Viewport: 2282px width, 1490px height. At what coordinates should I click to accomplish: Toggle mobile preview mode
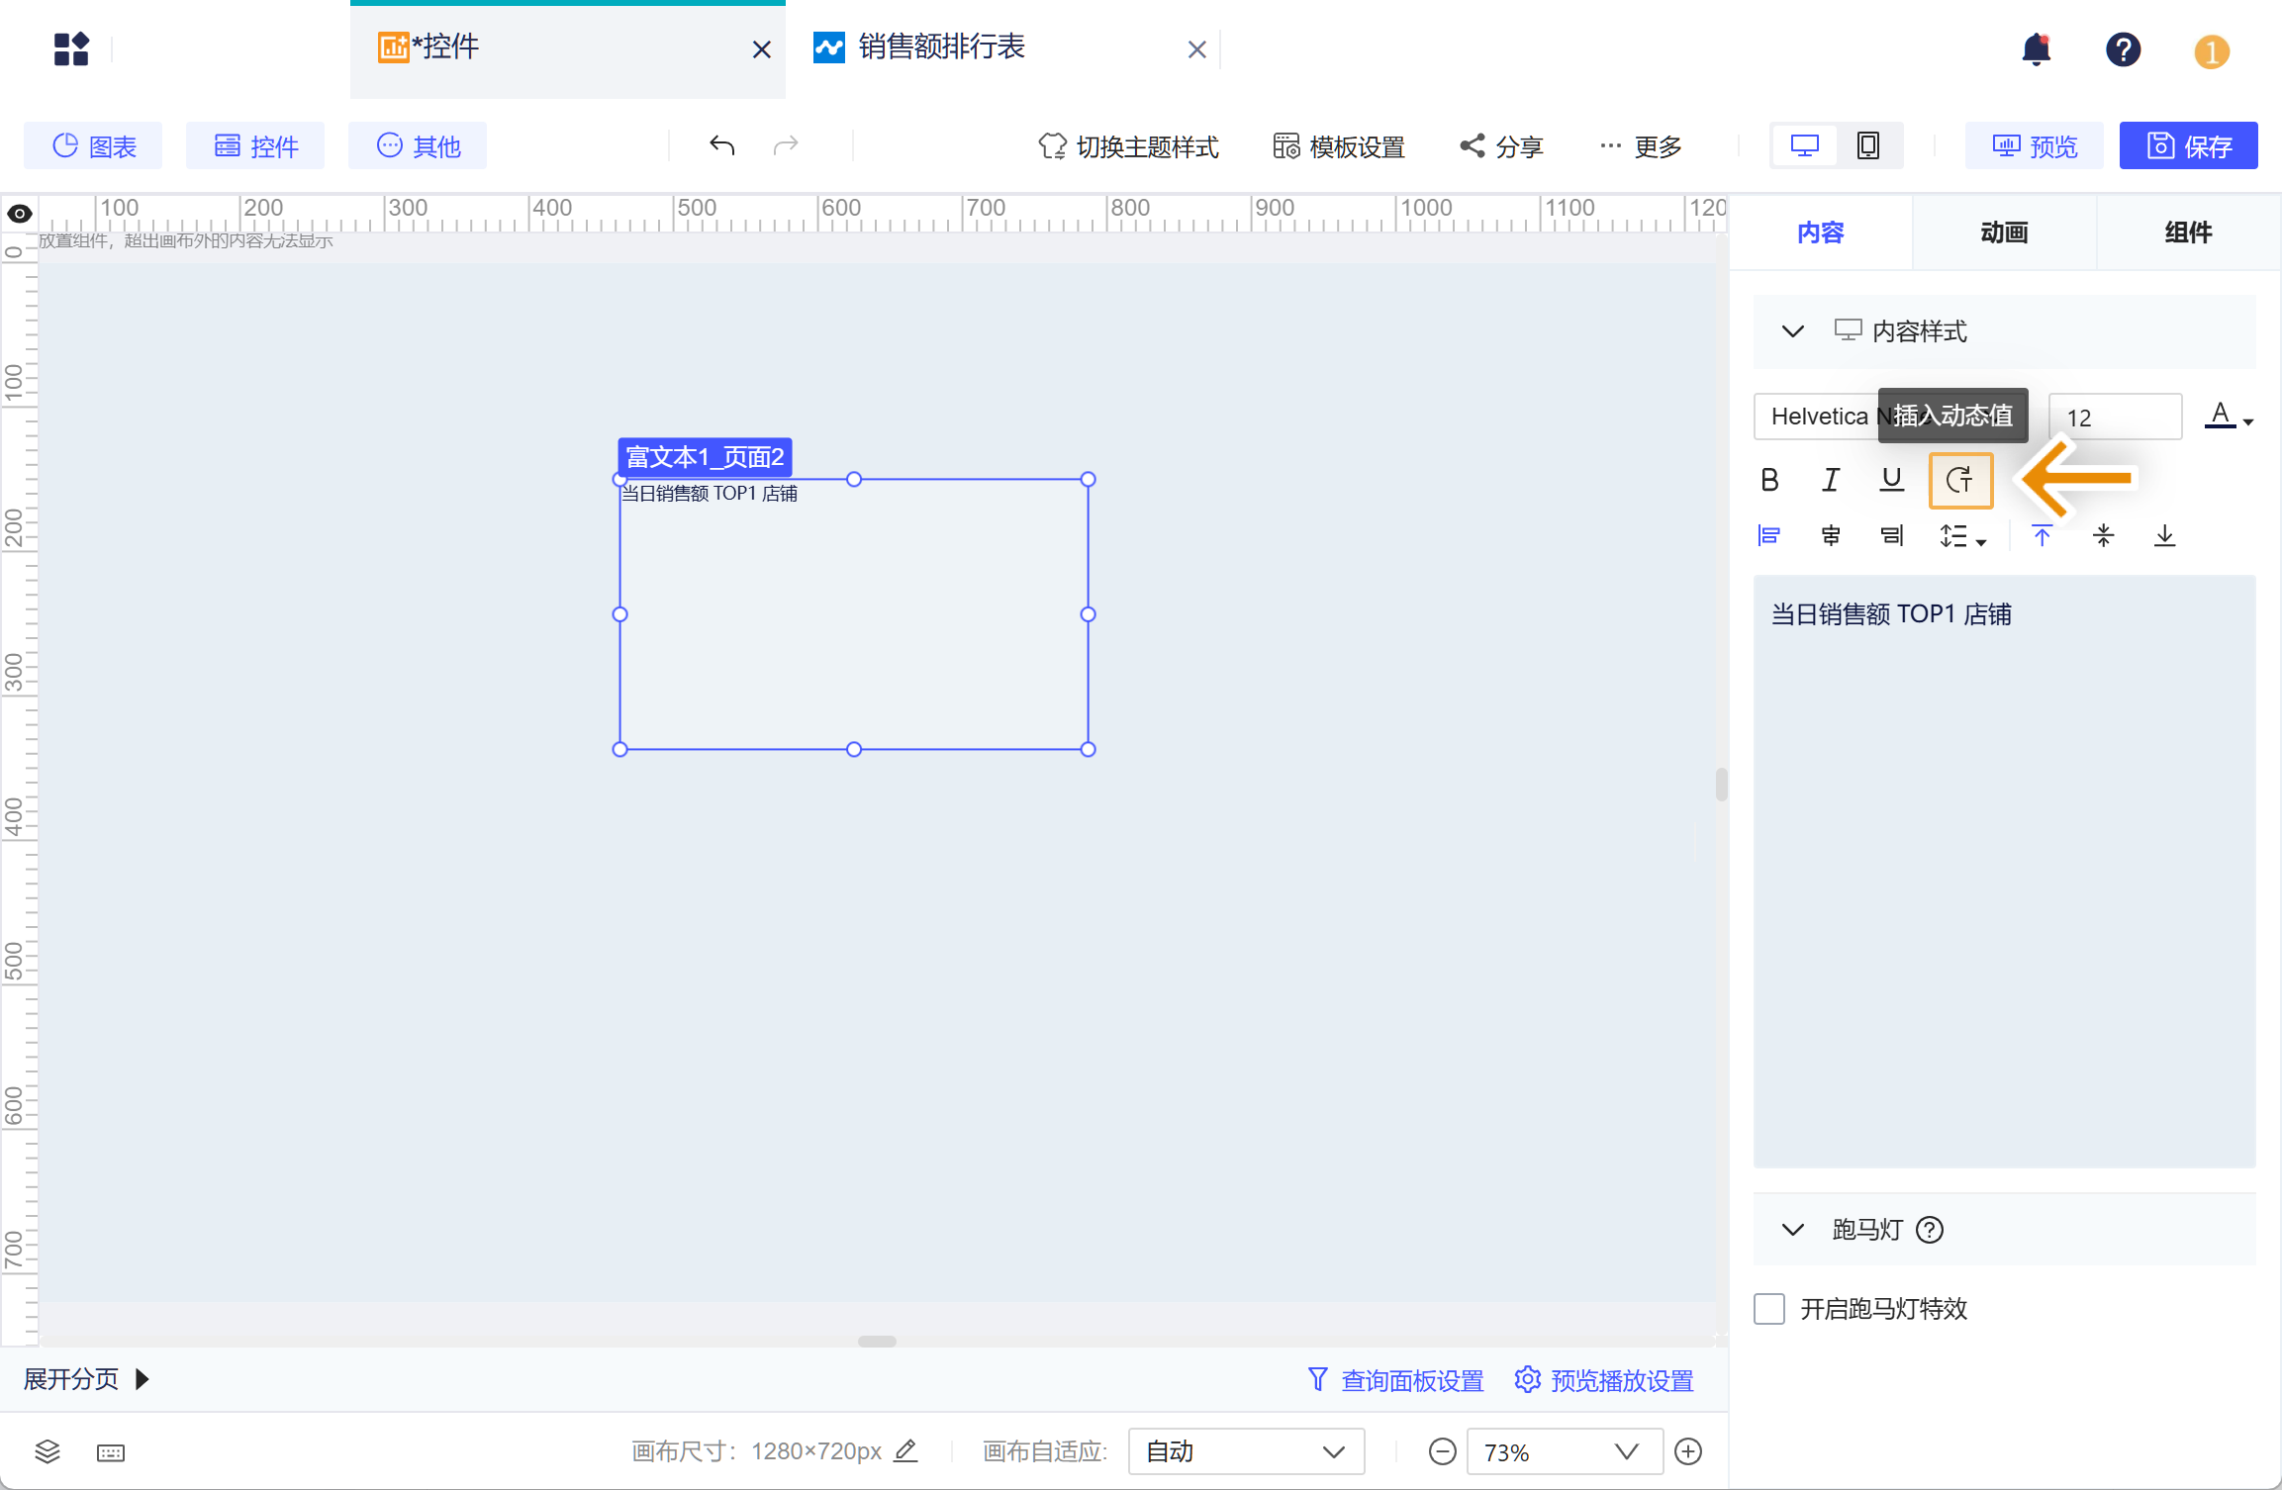(1867, 144)
